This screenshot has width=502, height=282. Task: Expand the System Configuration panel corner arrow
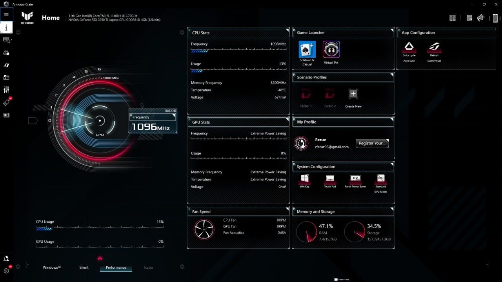391,164
